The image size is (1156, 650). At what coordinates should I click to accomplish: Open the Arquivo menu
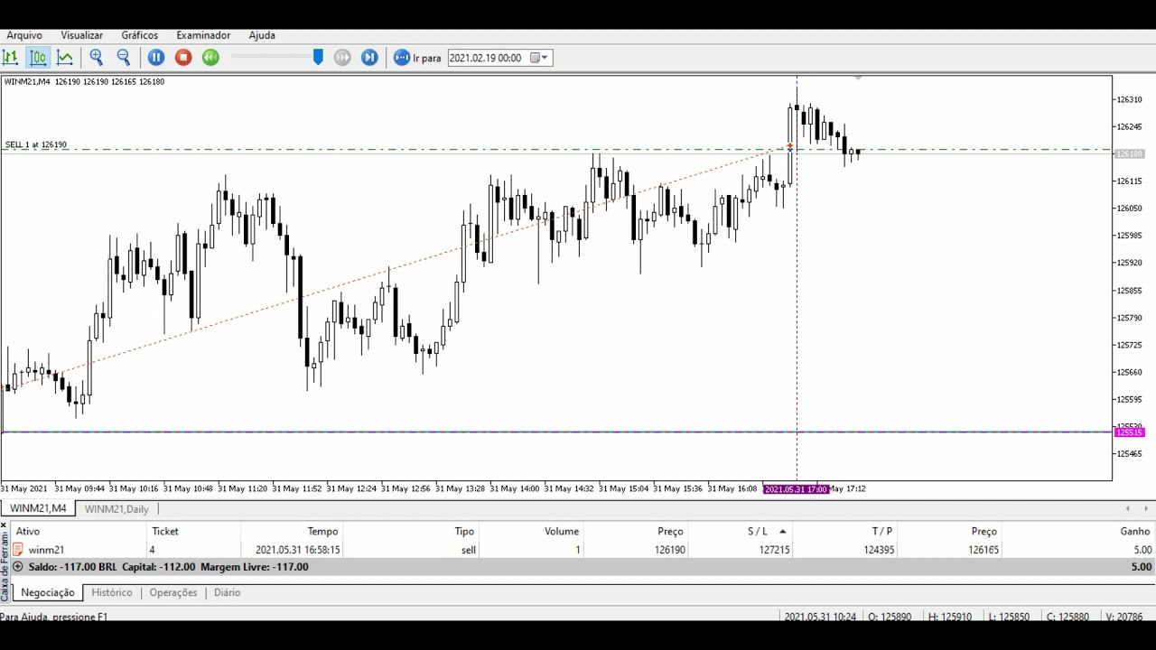coord(24,35)
